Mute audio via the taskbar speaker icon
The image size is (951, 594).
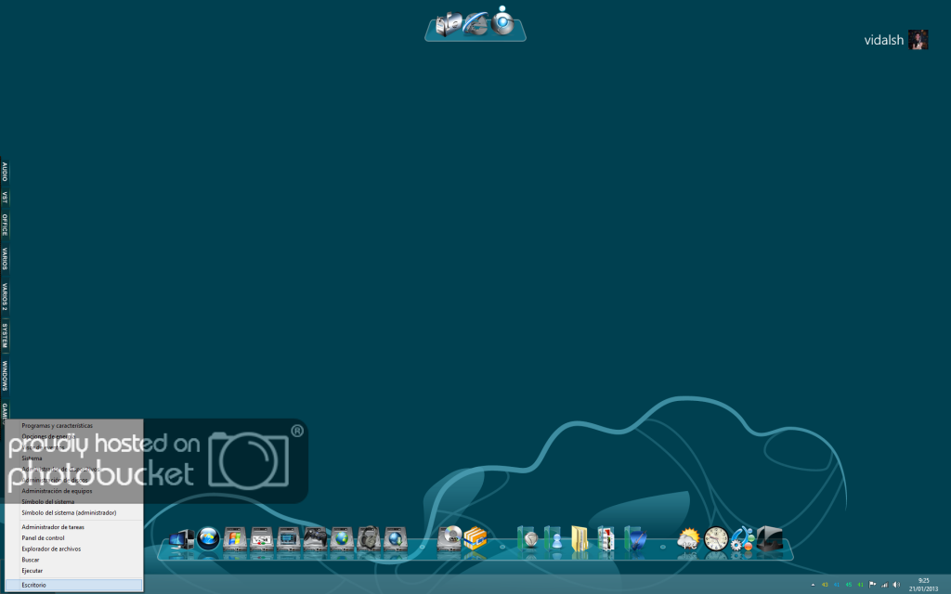coord(896,585)
